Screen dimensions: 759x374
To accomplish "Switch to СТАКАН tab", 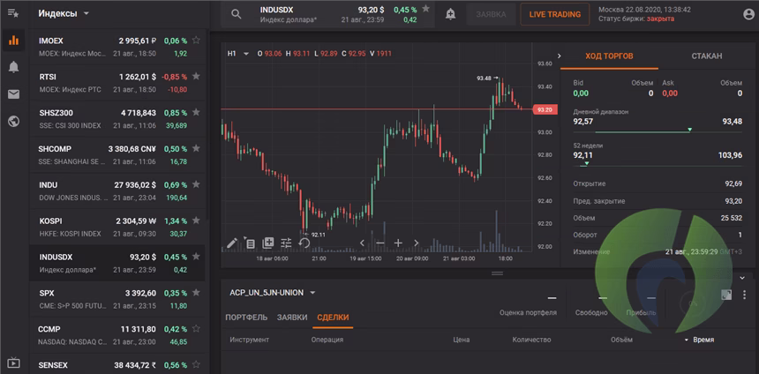I will coord(707,56).
